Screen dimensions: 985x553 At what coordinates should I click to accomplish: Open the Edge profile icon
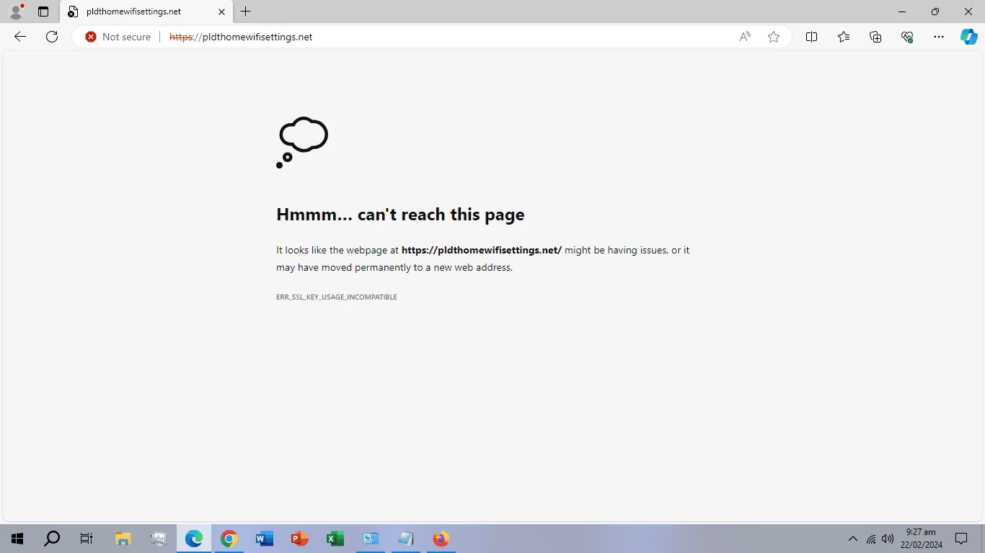tap(16, 12)
